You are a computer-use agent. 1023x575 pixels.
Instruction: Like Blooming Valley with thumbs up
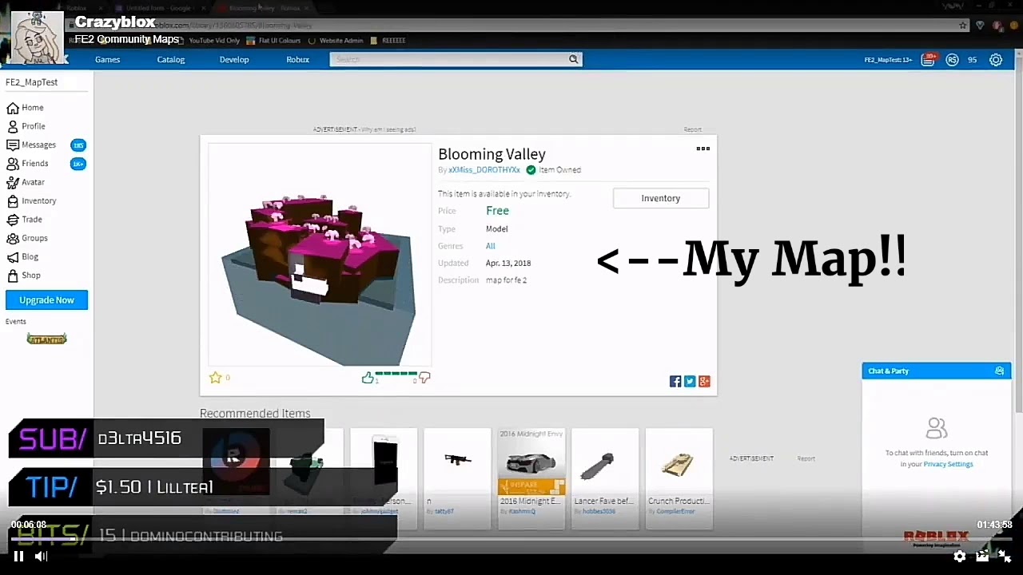368,379
